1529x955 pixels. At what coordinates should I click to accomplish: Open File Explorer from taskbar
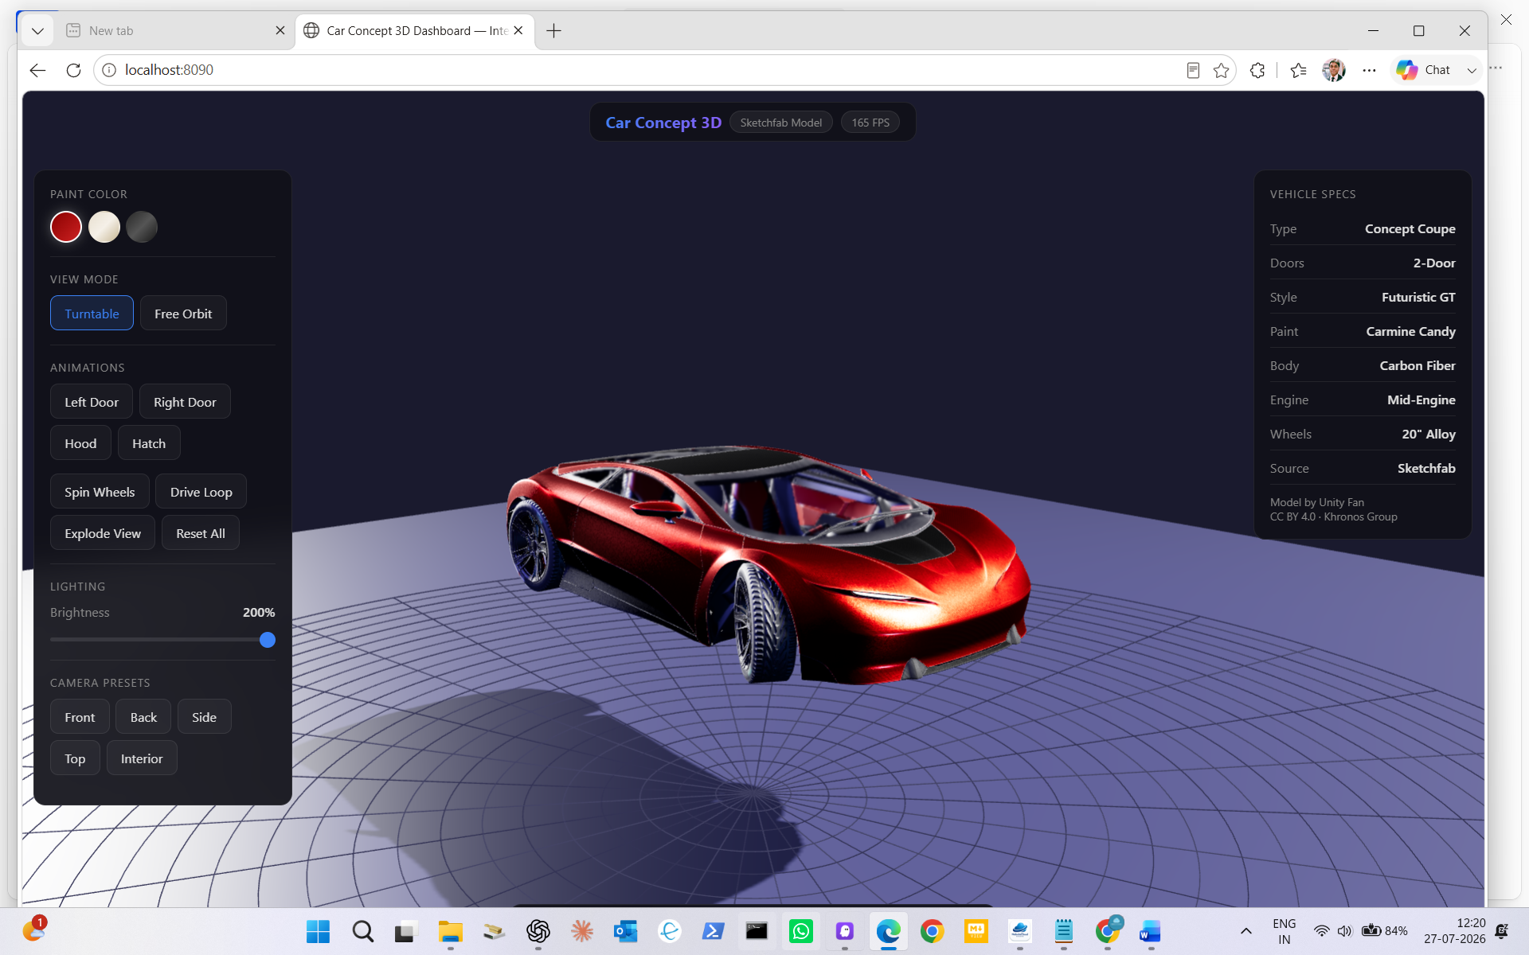click(x=450, y=931)
